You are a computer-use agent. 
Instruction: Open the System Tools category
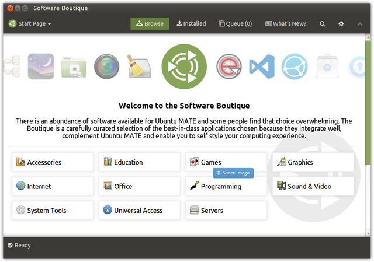[53, 210]
